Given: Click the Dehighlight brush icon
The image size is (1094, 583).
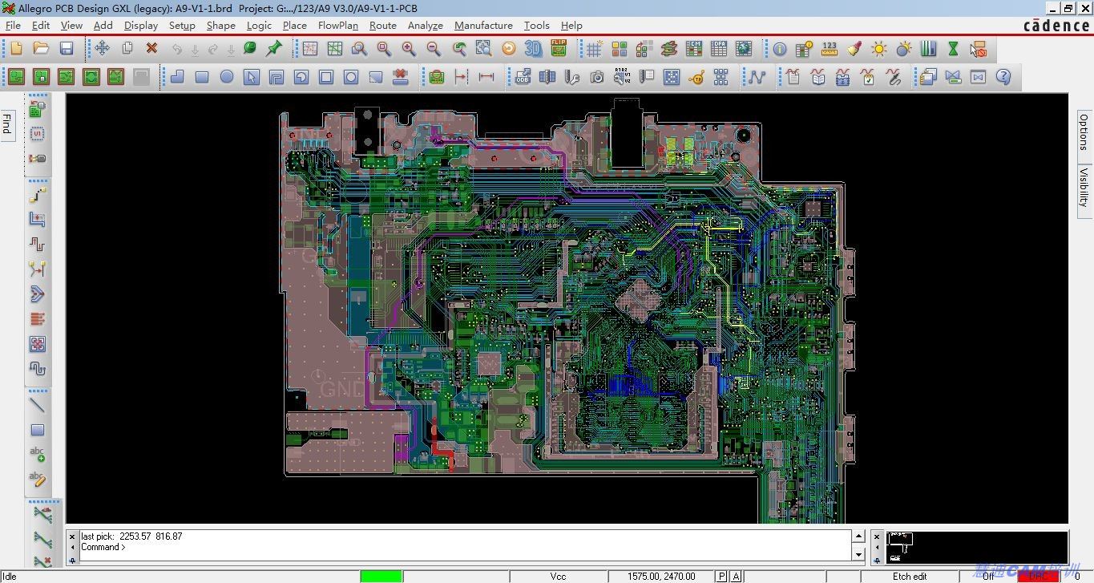Looking at the screenshot, I should tap(854, 49).
